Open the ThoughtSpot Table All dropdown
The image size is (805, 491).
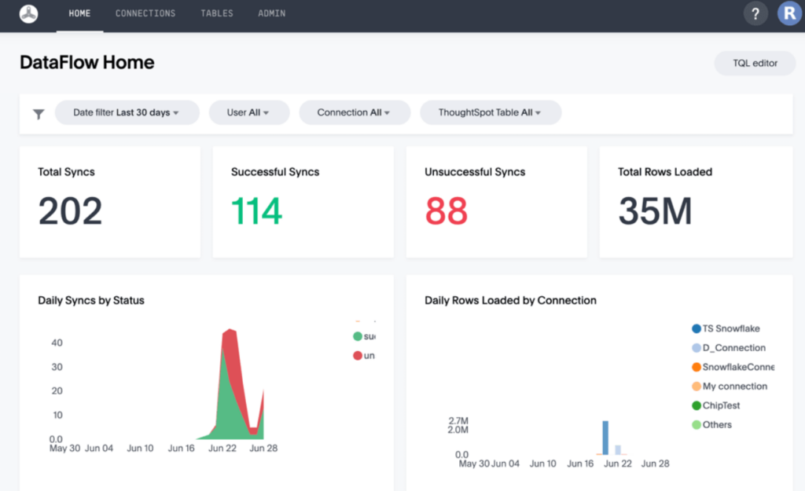491,112
